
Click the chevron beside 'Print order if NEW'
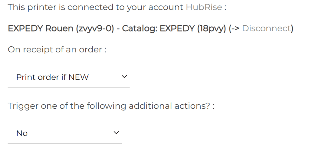[x=125, y=76]
